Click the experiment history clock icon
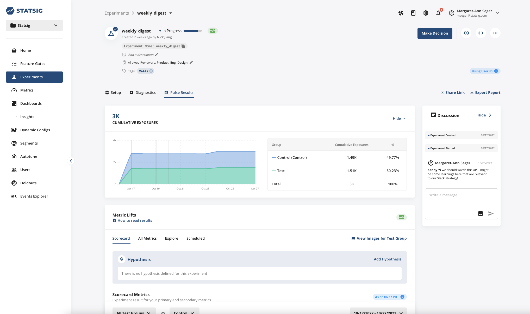This screenshot has width=530, height=314. (466, 33)
